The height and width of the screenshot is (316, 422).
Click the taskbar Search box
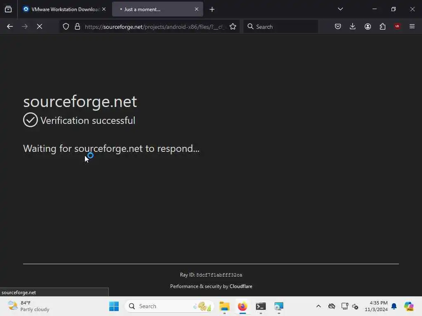169,306
